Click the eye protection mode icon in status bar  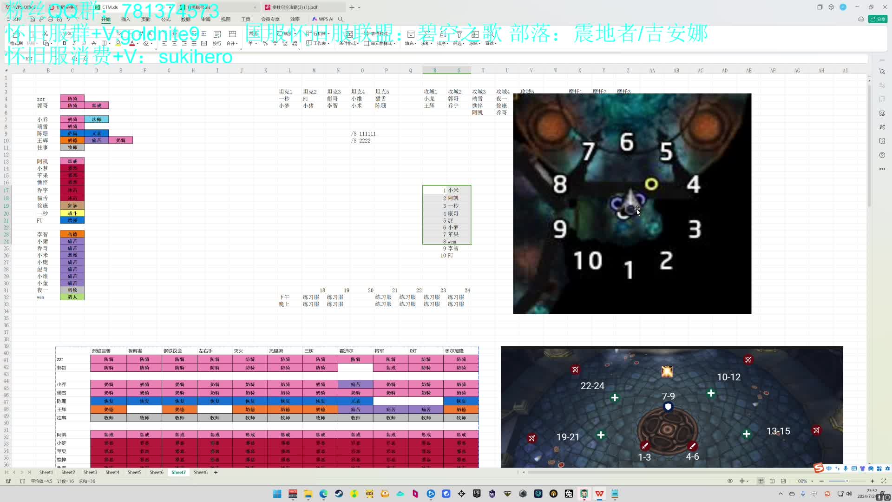point(730,481)
